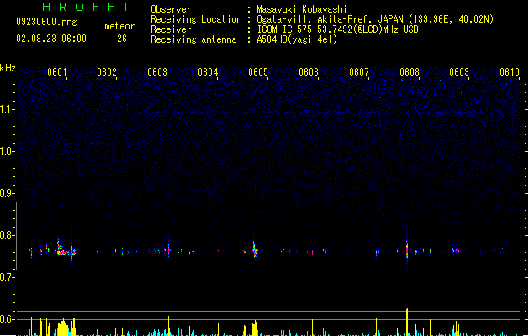The width and height of the screenshot is (529, 336).
Task: Click the observer name Masayuki Kobayashi
Action: click(302, 9)
